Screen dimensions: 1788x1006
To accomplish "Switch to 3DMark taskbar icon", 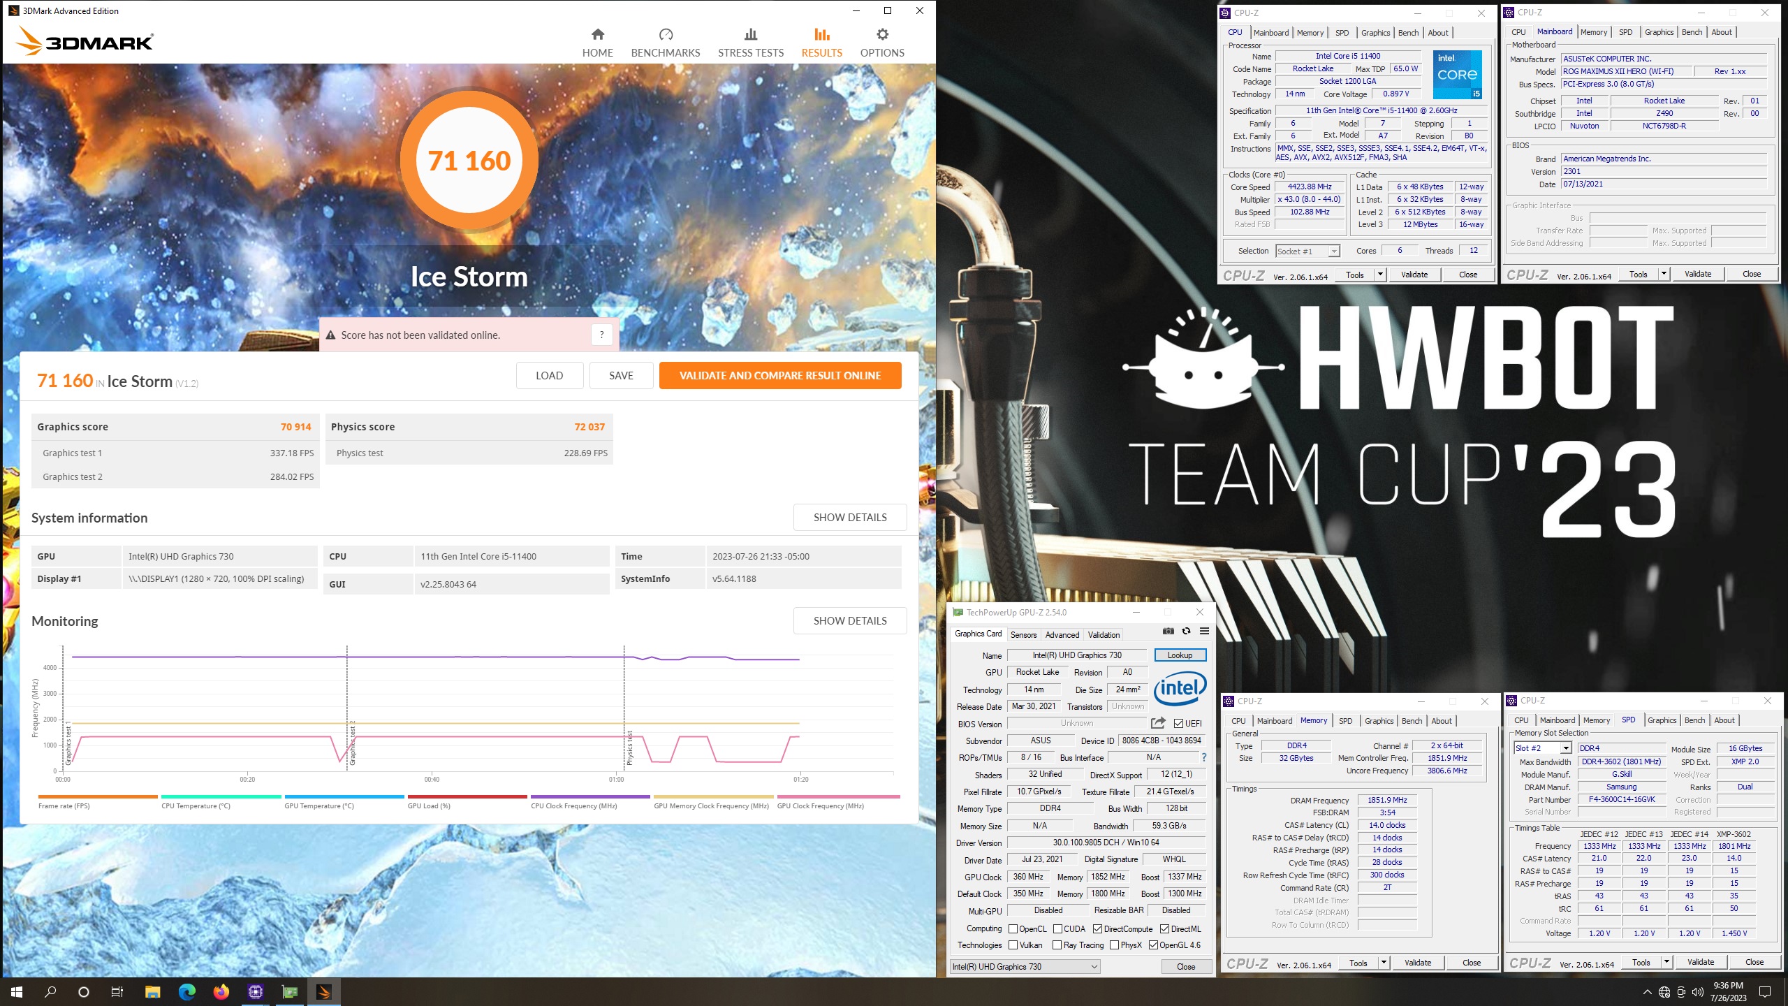I will coord(323,991).
